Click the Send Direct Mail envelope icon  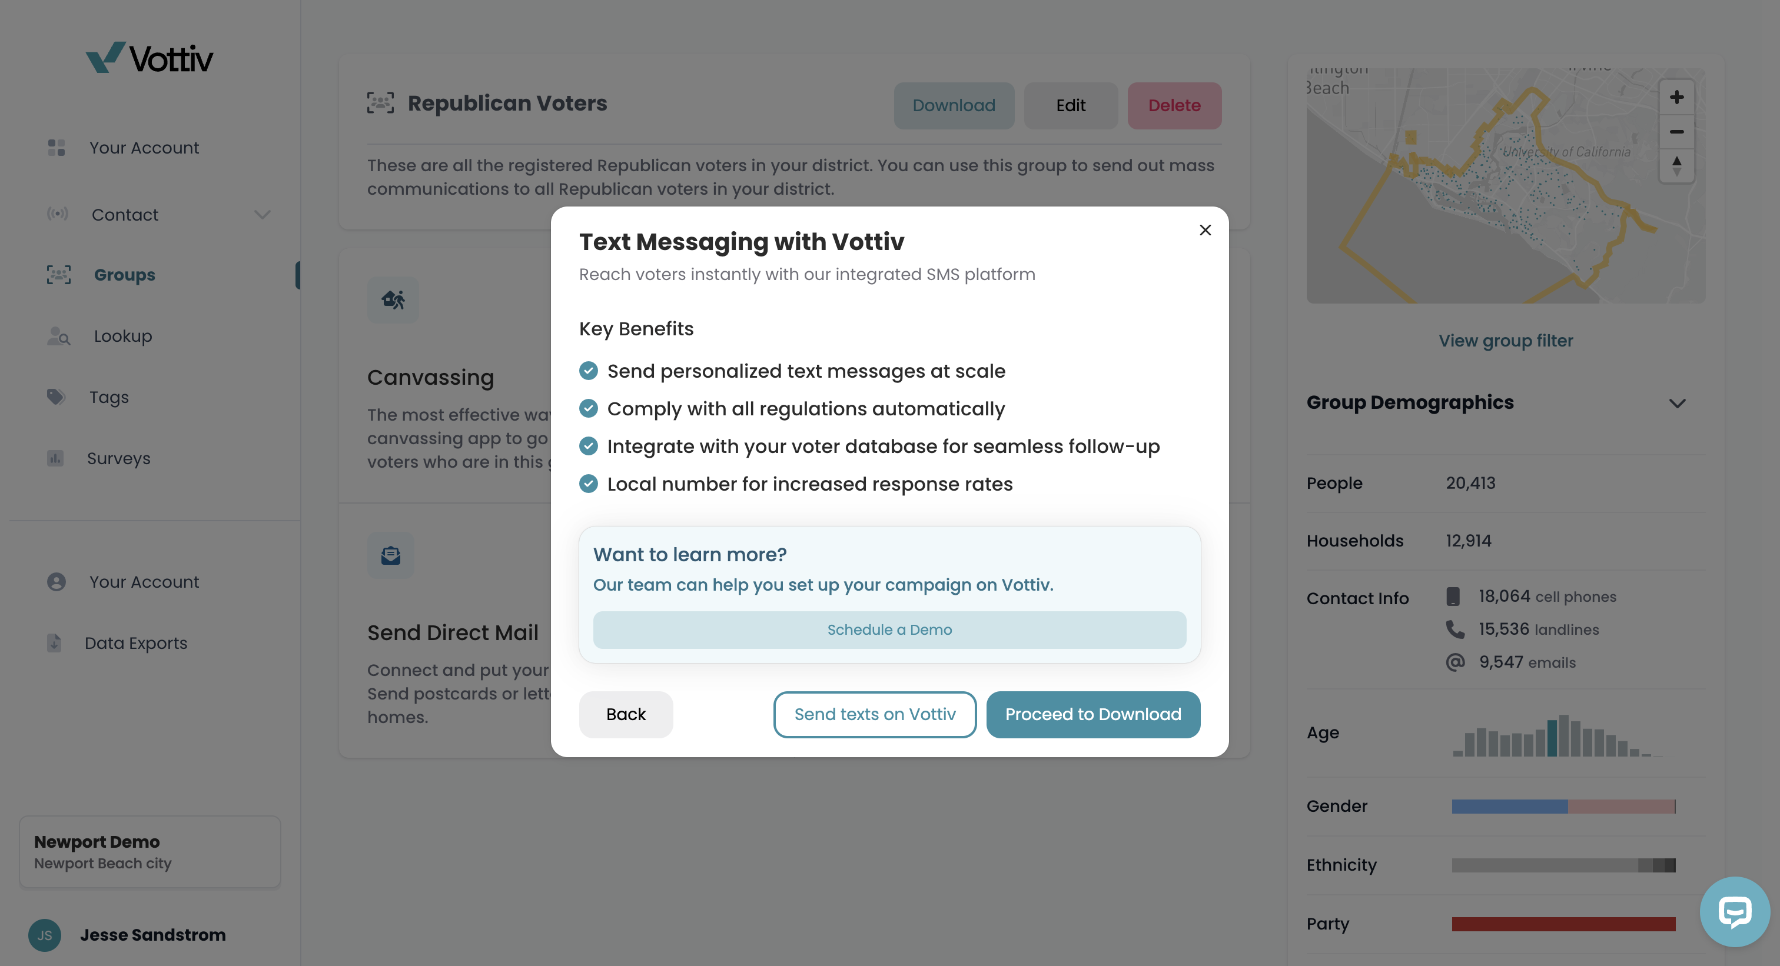(391, 555)
